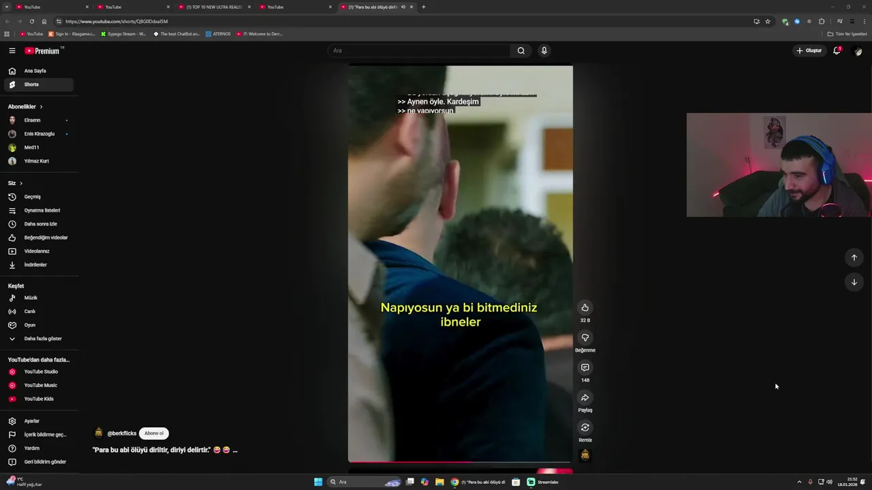872x490 pixels.
Task: Seek on the Short's red progress bar
Action: coord(460,462)
